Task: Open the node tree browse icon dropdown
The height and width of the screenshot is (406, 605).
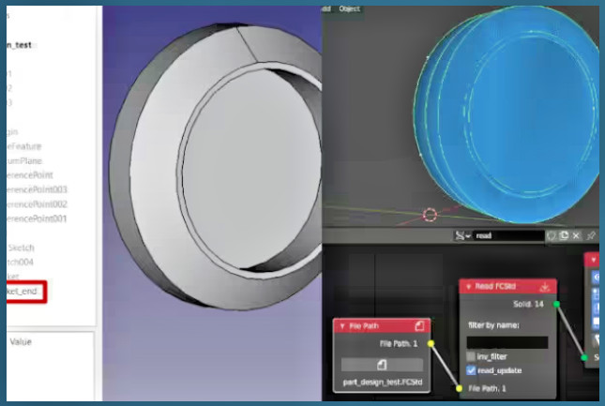Action: (x=462, y=235)
